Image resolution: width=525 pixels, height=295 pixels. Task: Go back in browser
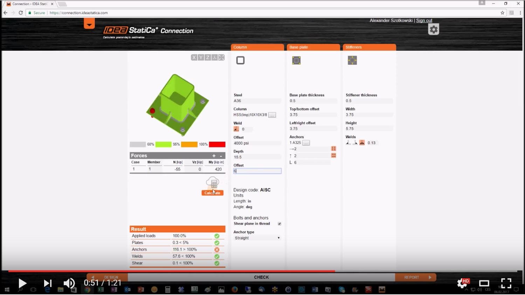[5, 13]
